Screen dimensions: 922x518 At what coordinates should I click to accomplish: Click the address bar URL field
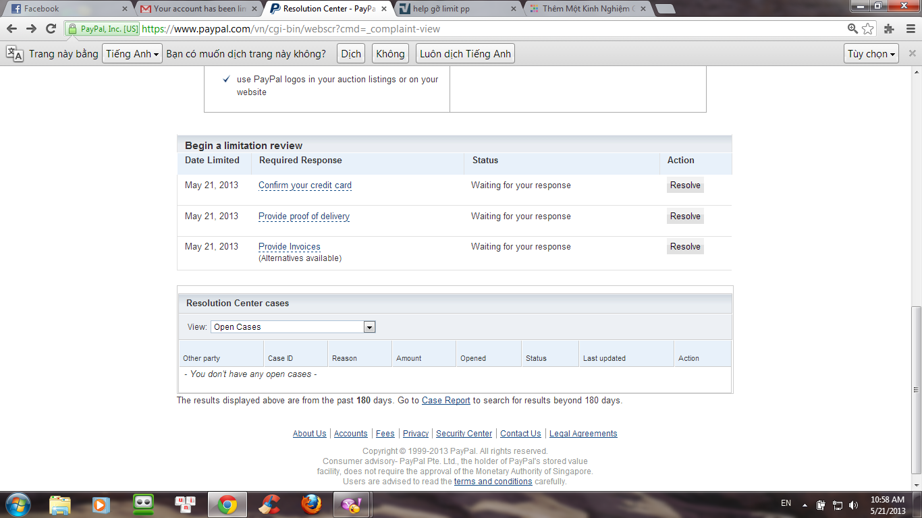pyautogui.click(x=493, y=29)
